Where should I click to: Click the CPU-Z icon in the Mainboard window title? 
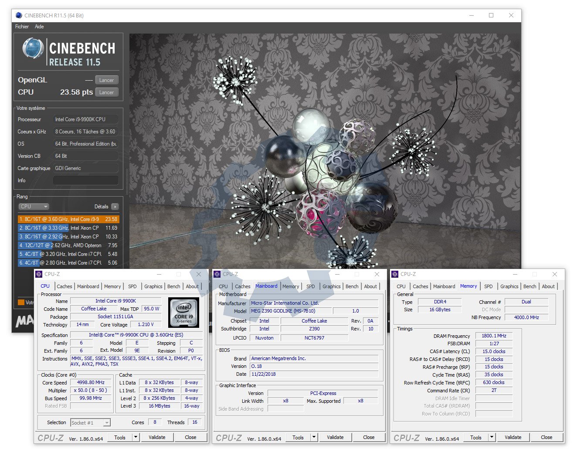pos(217,274)
